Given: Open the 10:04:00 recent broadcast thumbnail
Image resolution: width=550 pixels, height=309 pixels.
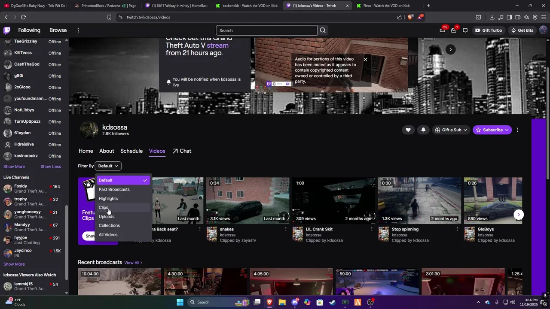Looking at the screenshot, I should [119, 282].
